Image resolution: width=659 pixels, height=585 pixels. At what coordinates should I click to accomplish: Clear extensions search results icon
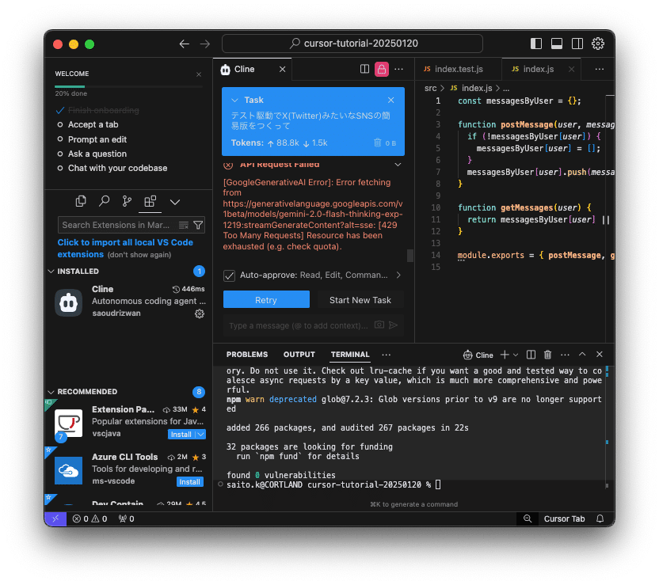184,225
